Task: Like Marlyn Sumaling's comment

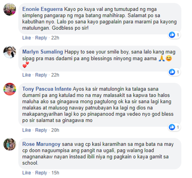Action: tap(27, 75)
